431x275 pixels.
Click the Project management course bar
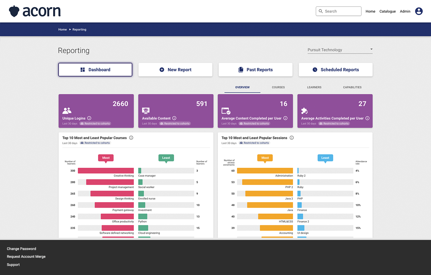[110, 182]
